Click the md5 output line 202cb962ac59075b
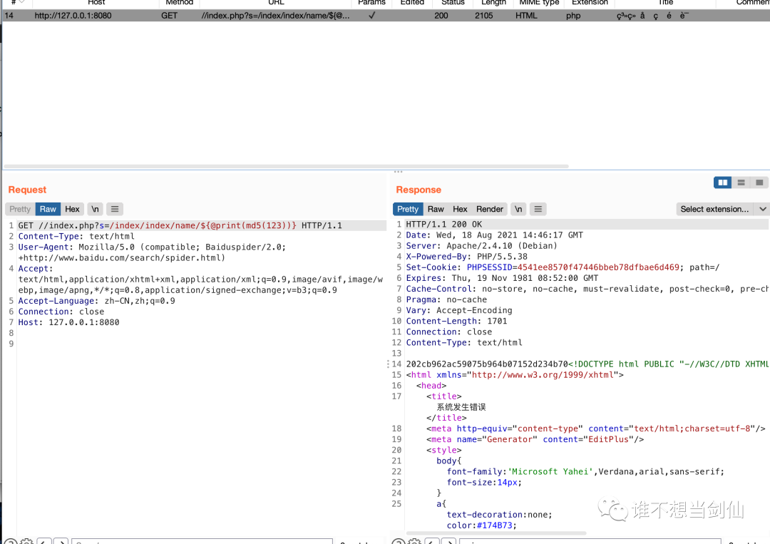Image resolution: width=770 pixels, height=544 pixels. [x=487, y=364]
